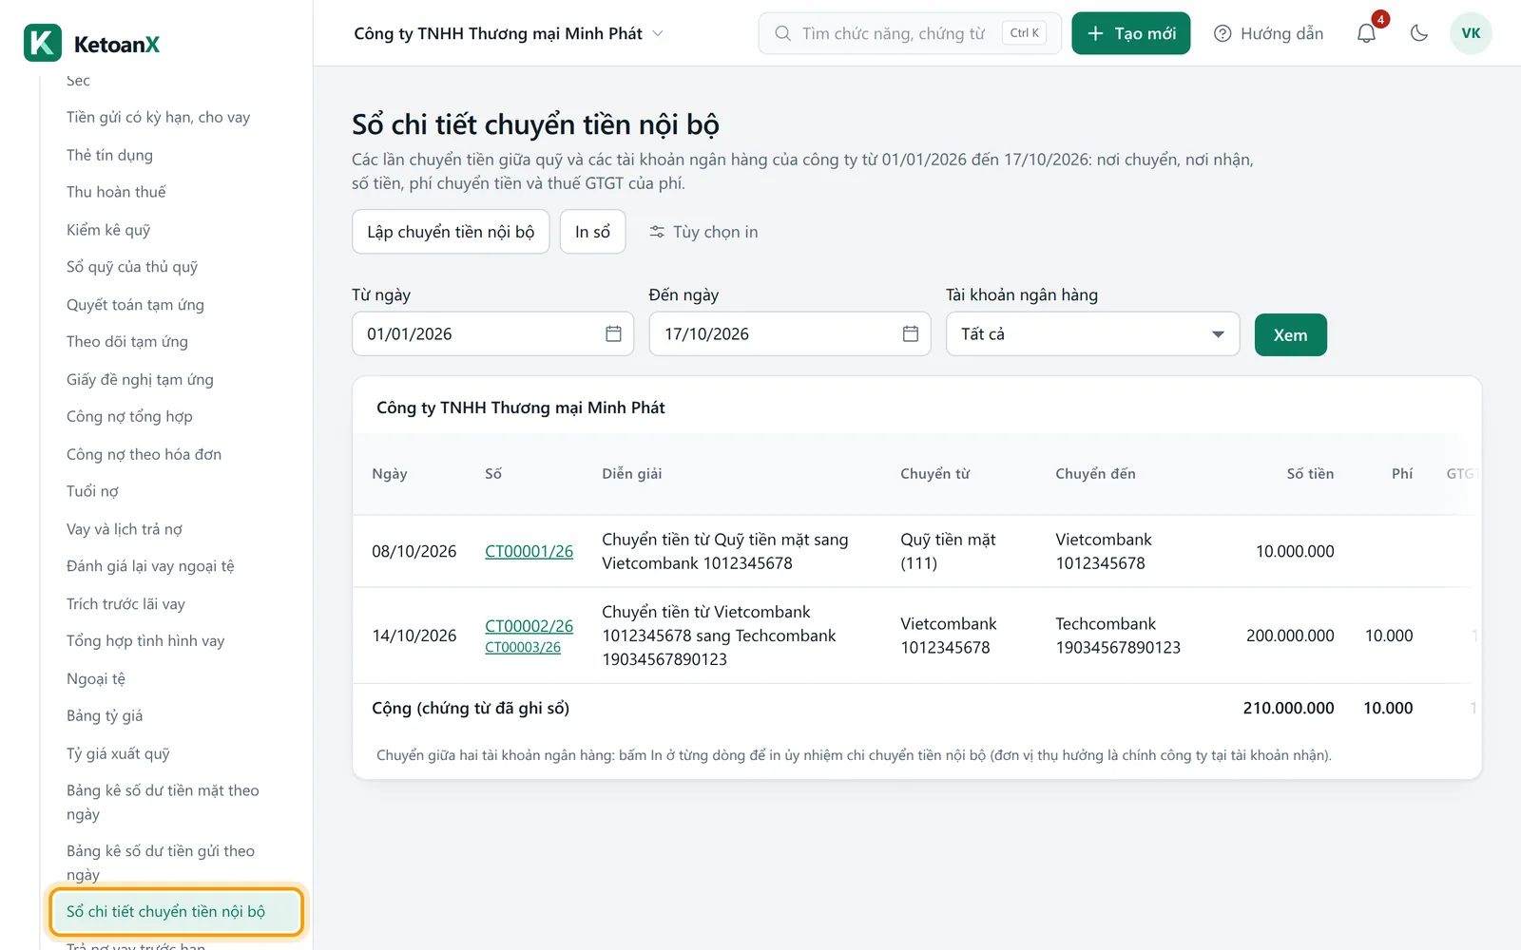Open calendar picker for Đến ngày
This screenshot has height=950, width=1521.
[910, 333]
